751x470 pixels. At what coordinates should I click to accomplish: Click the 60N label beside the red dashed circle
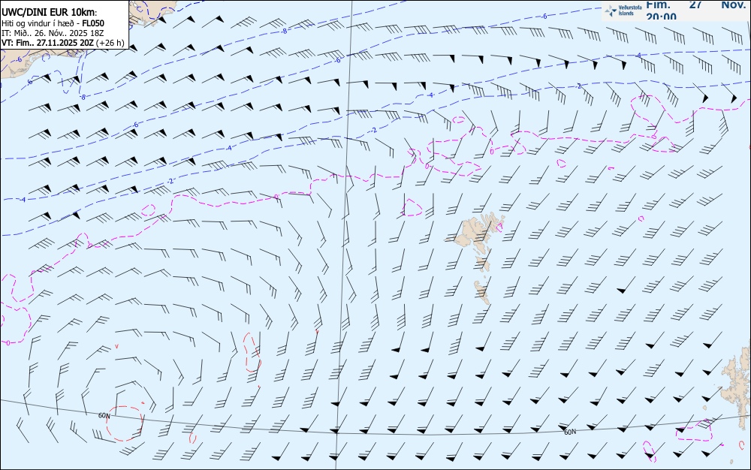[104, 415]
